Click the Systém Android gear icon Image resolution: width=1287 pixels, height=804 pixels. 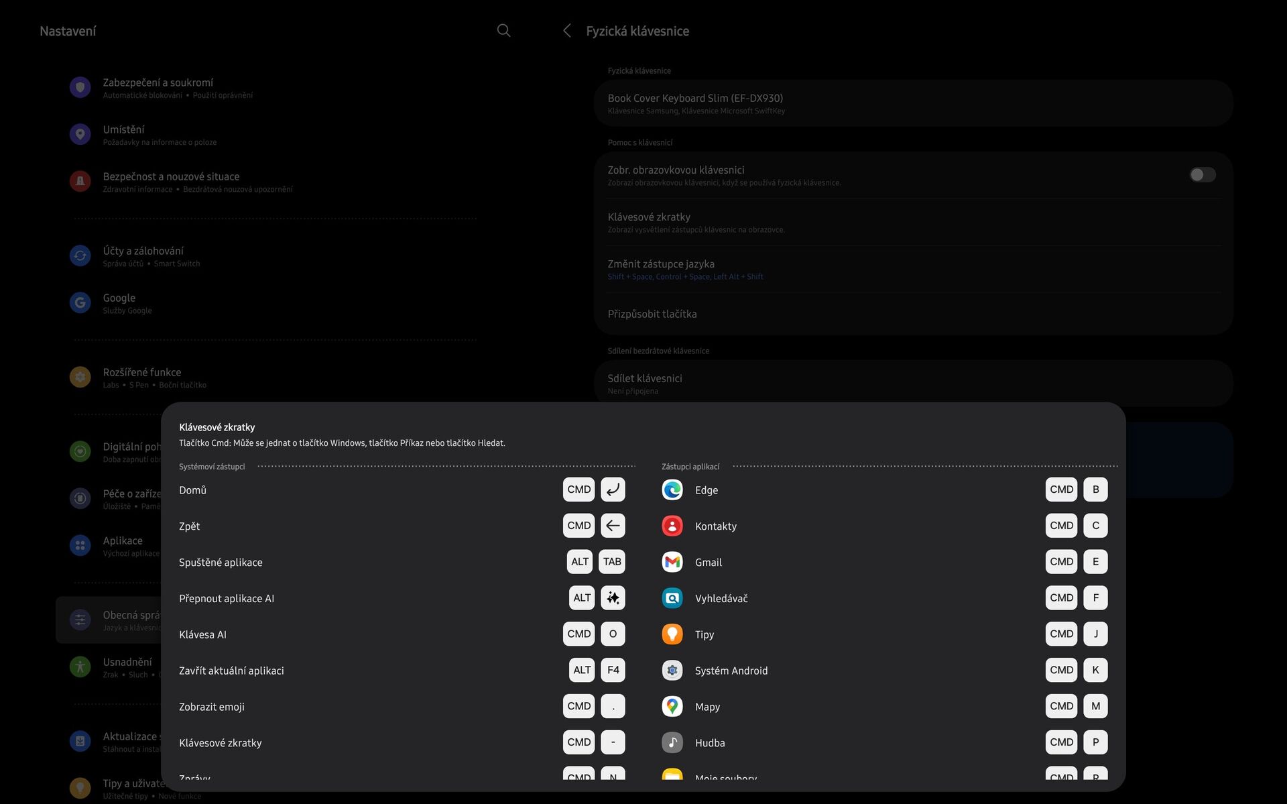[672, 671]
